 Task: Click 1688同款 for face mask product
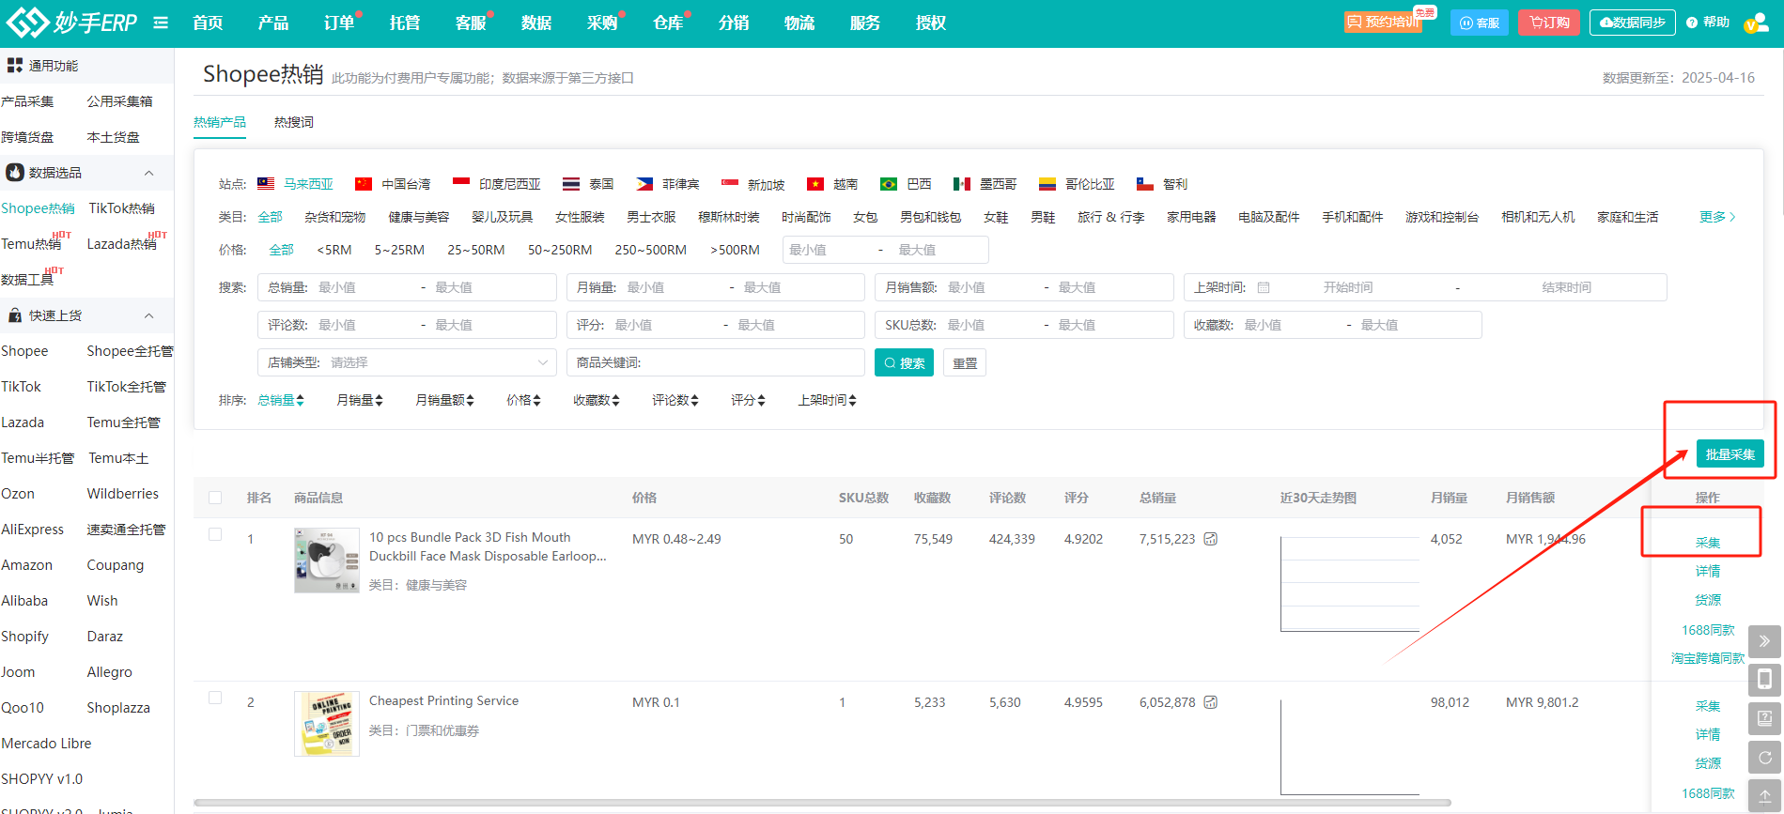1707,630
